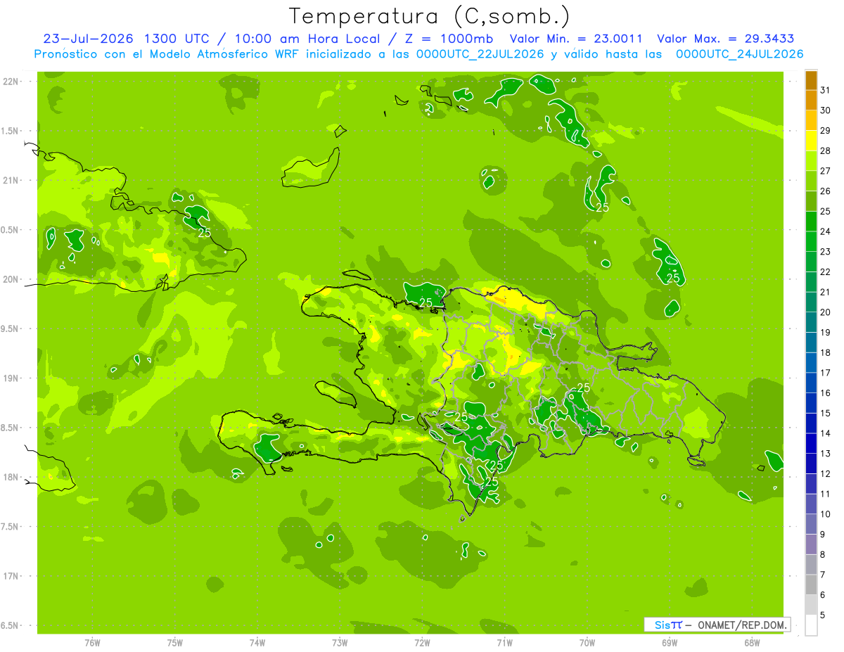Pick the teal colorbar segment between 19 and 20

pyautogui.click(x=811, y=322)
